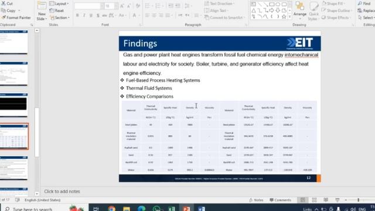Screen dimensions: 375x211
Task: Switch to Normal view
Action: point(303,200)
